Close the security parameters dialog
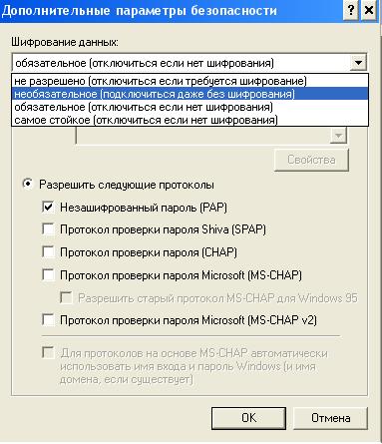Viewport: 382px width, 444px height. 369,11
